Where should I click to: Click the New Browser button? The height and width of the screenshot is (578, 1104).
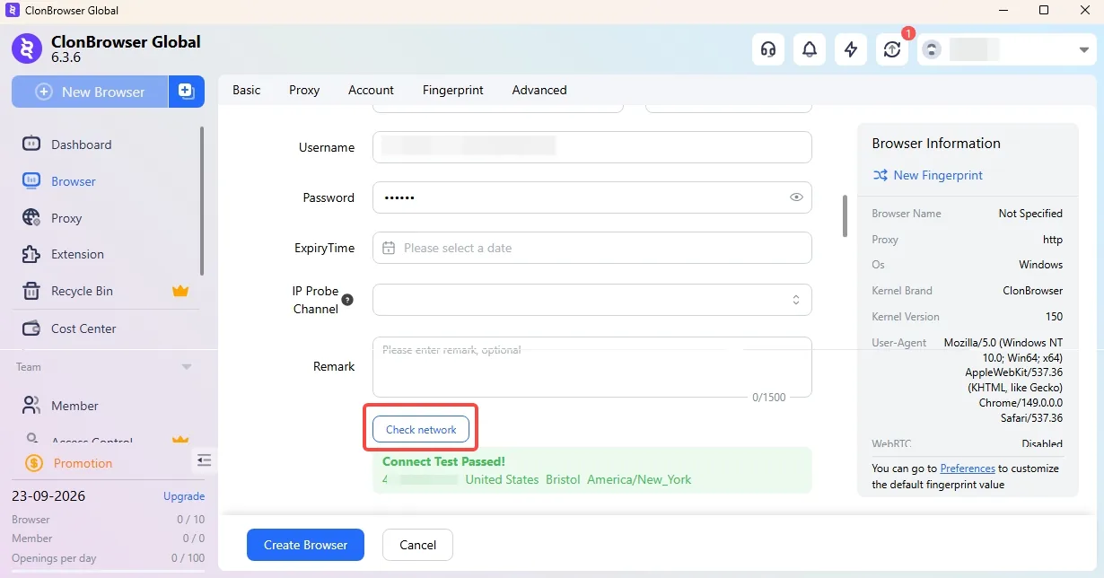(90, 92)
